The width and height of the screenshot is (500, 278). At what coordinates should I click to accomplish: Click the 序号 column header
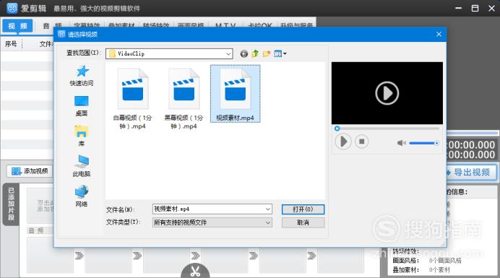(x=11, y=44)
